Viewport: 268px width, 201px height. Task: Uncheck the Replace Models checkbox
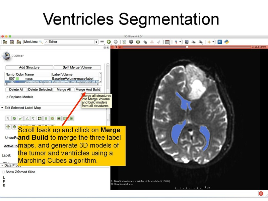pyautogui.click(x=7, y=97)
